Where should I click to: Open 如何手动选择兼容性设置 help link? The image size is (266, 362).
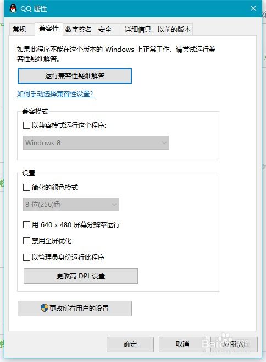[x=56, y=94]
